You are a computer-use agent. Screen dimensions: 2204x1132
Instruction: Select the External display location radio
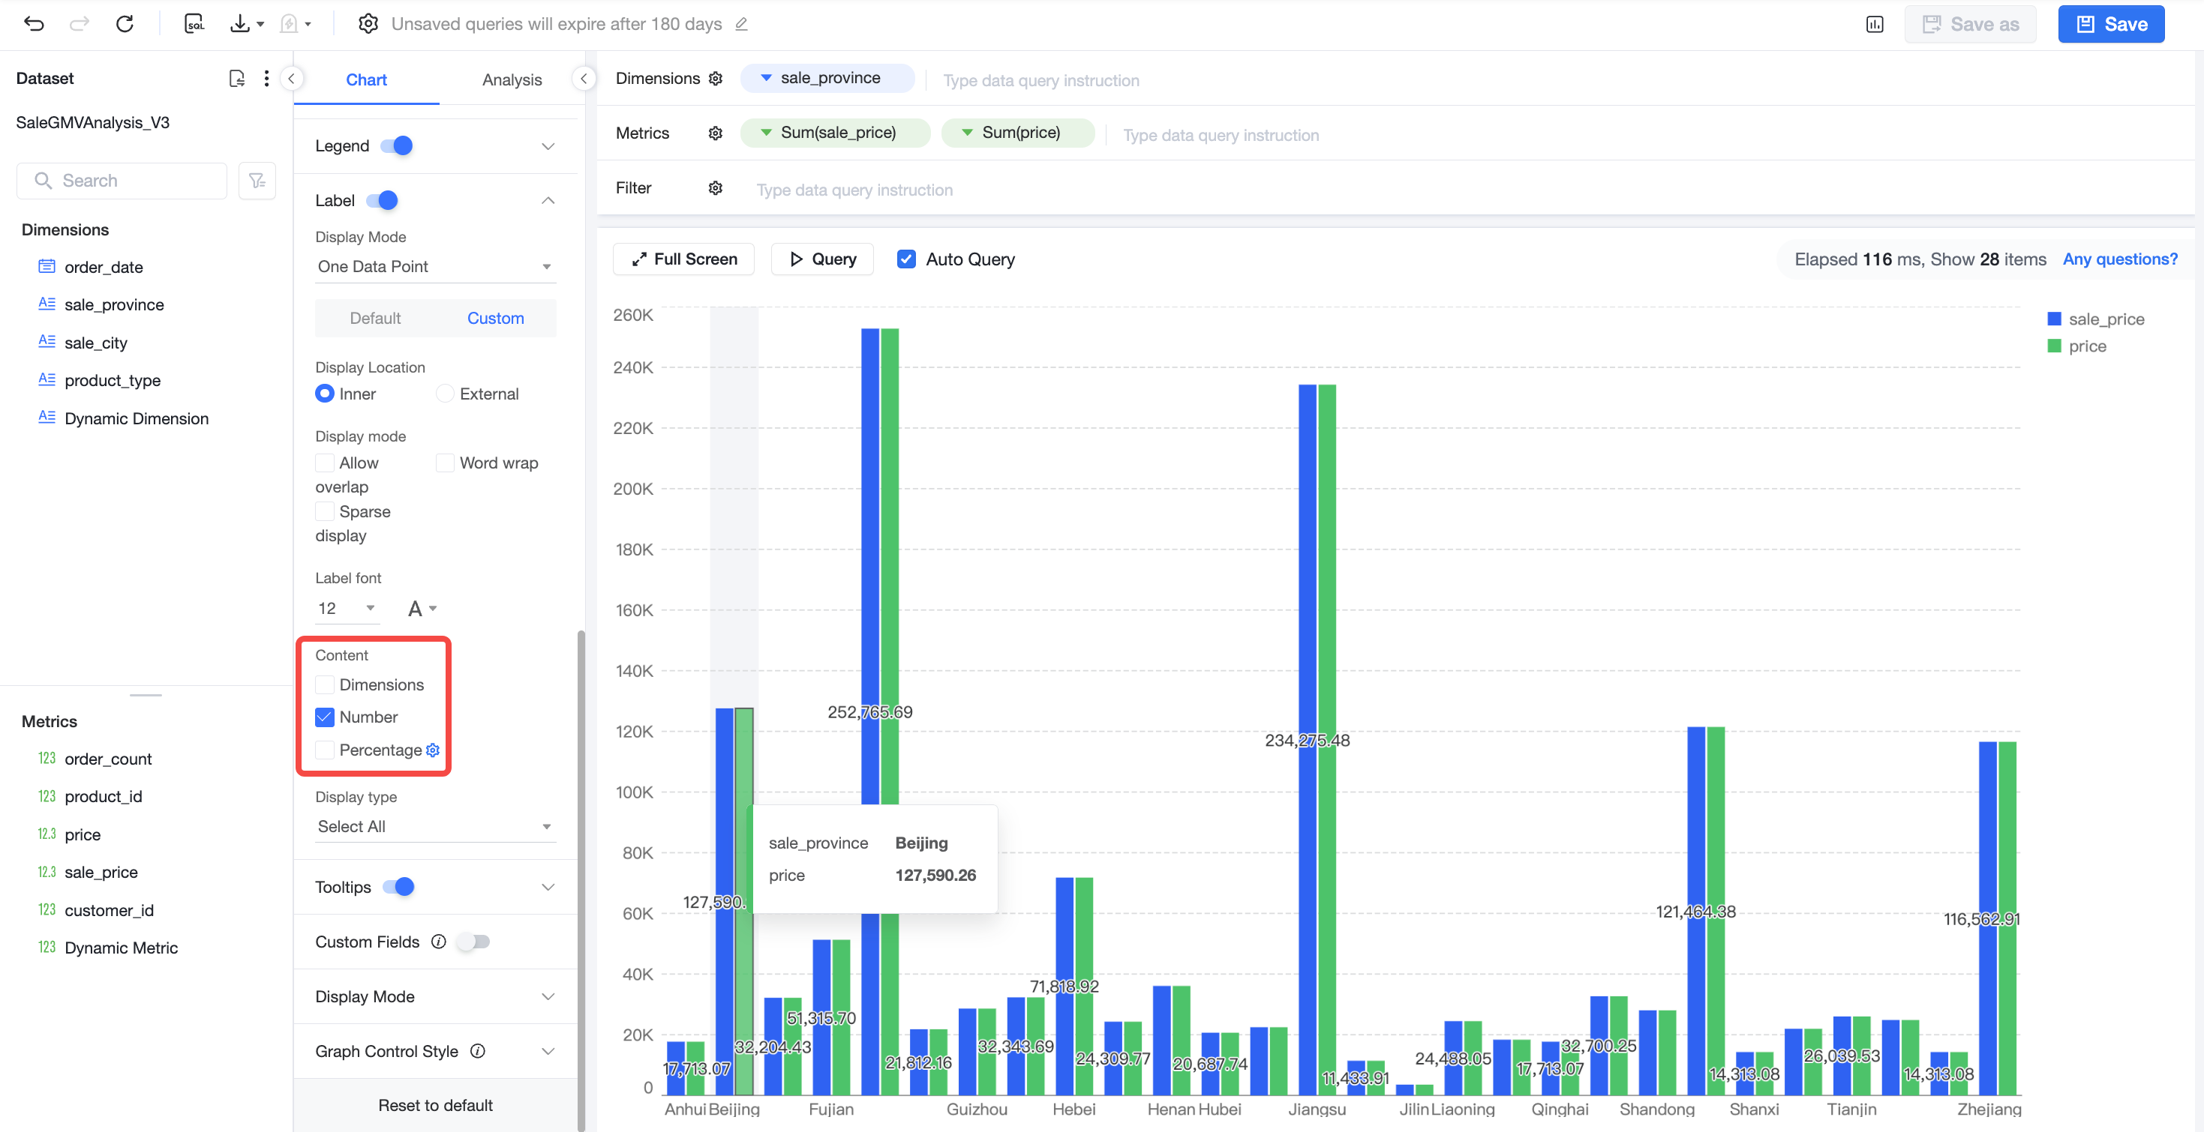coord(445,394)
